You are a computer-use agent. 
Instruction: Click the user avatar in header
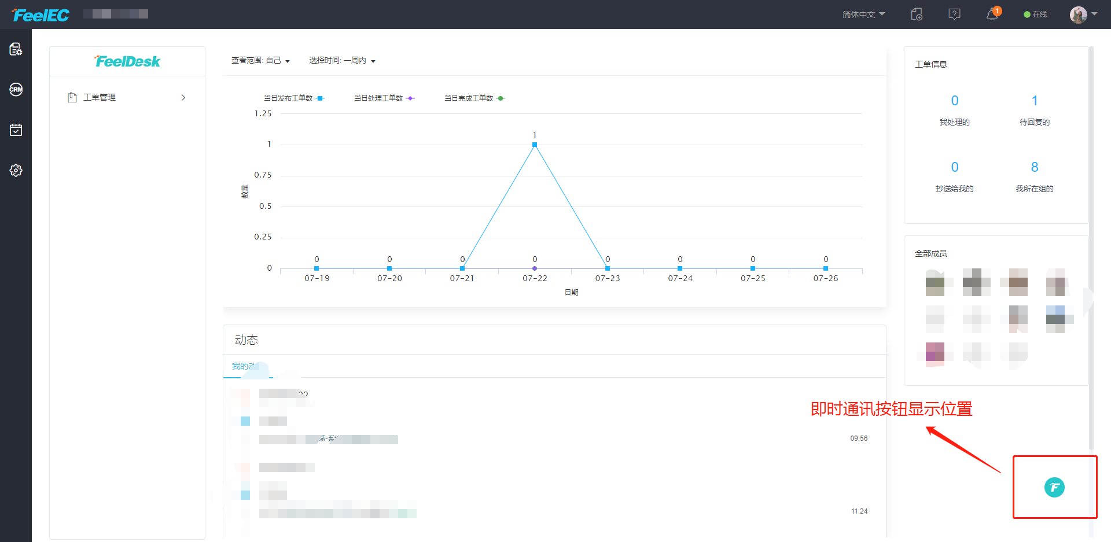click(1078, 14)
